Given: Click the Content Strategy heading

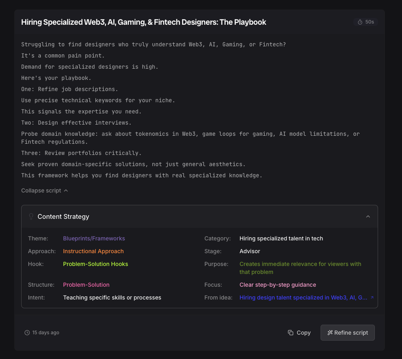Looking at the screenshot, I should [x=63, y=217].
